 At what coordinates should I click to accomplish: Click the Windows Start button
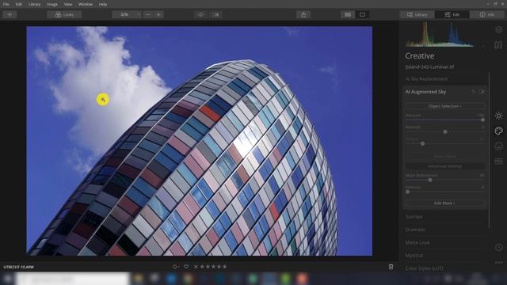[7, 279]
